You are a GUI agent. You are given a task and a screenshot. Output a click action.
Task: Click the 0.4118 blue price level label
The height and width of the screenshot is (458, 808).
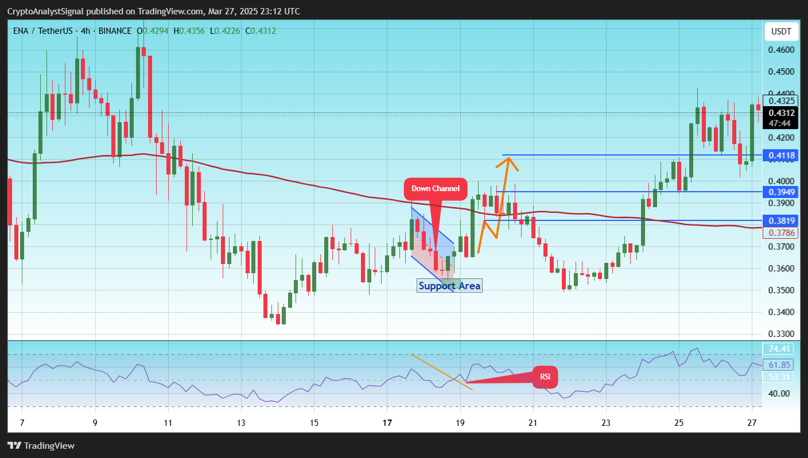coord(781,156)
